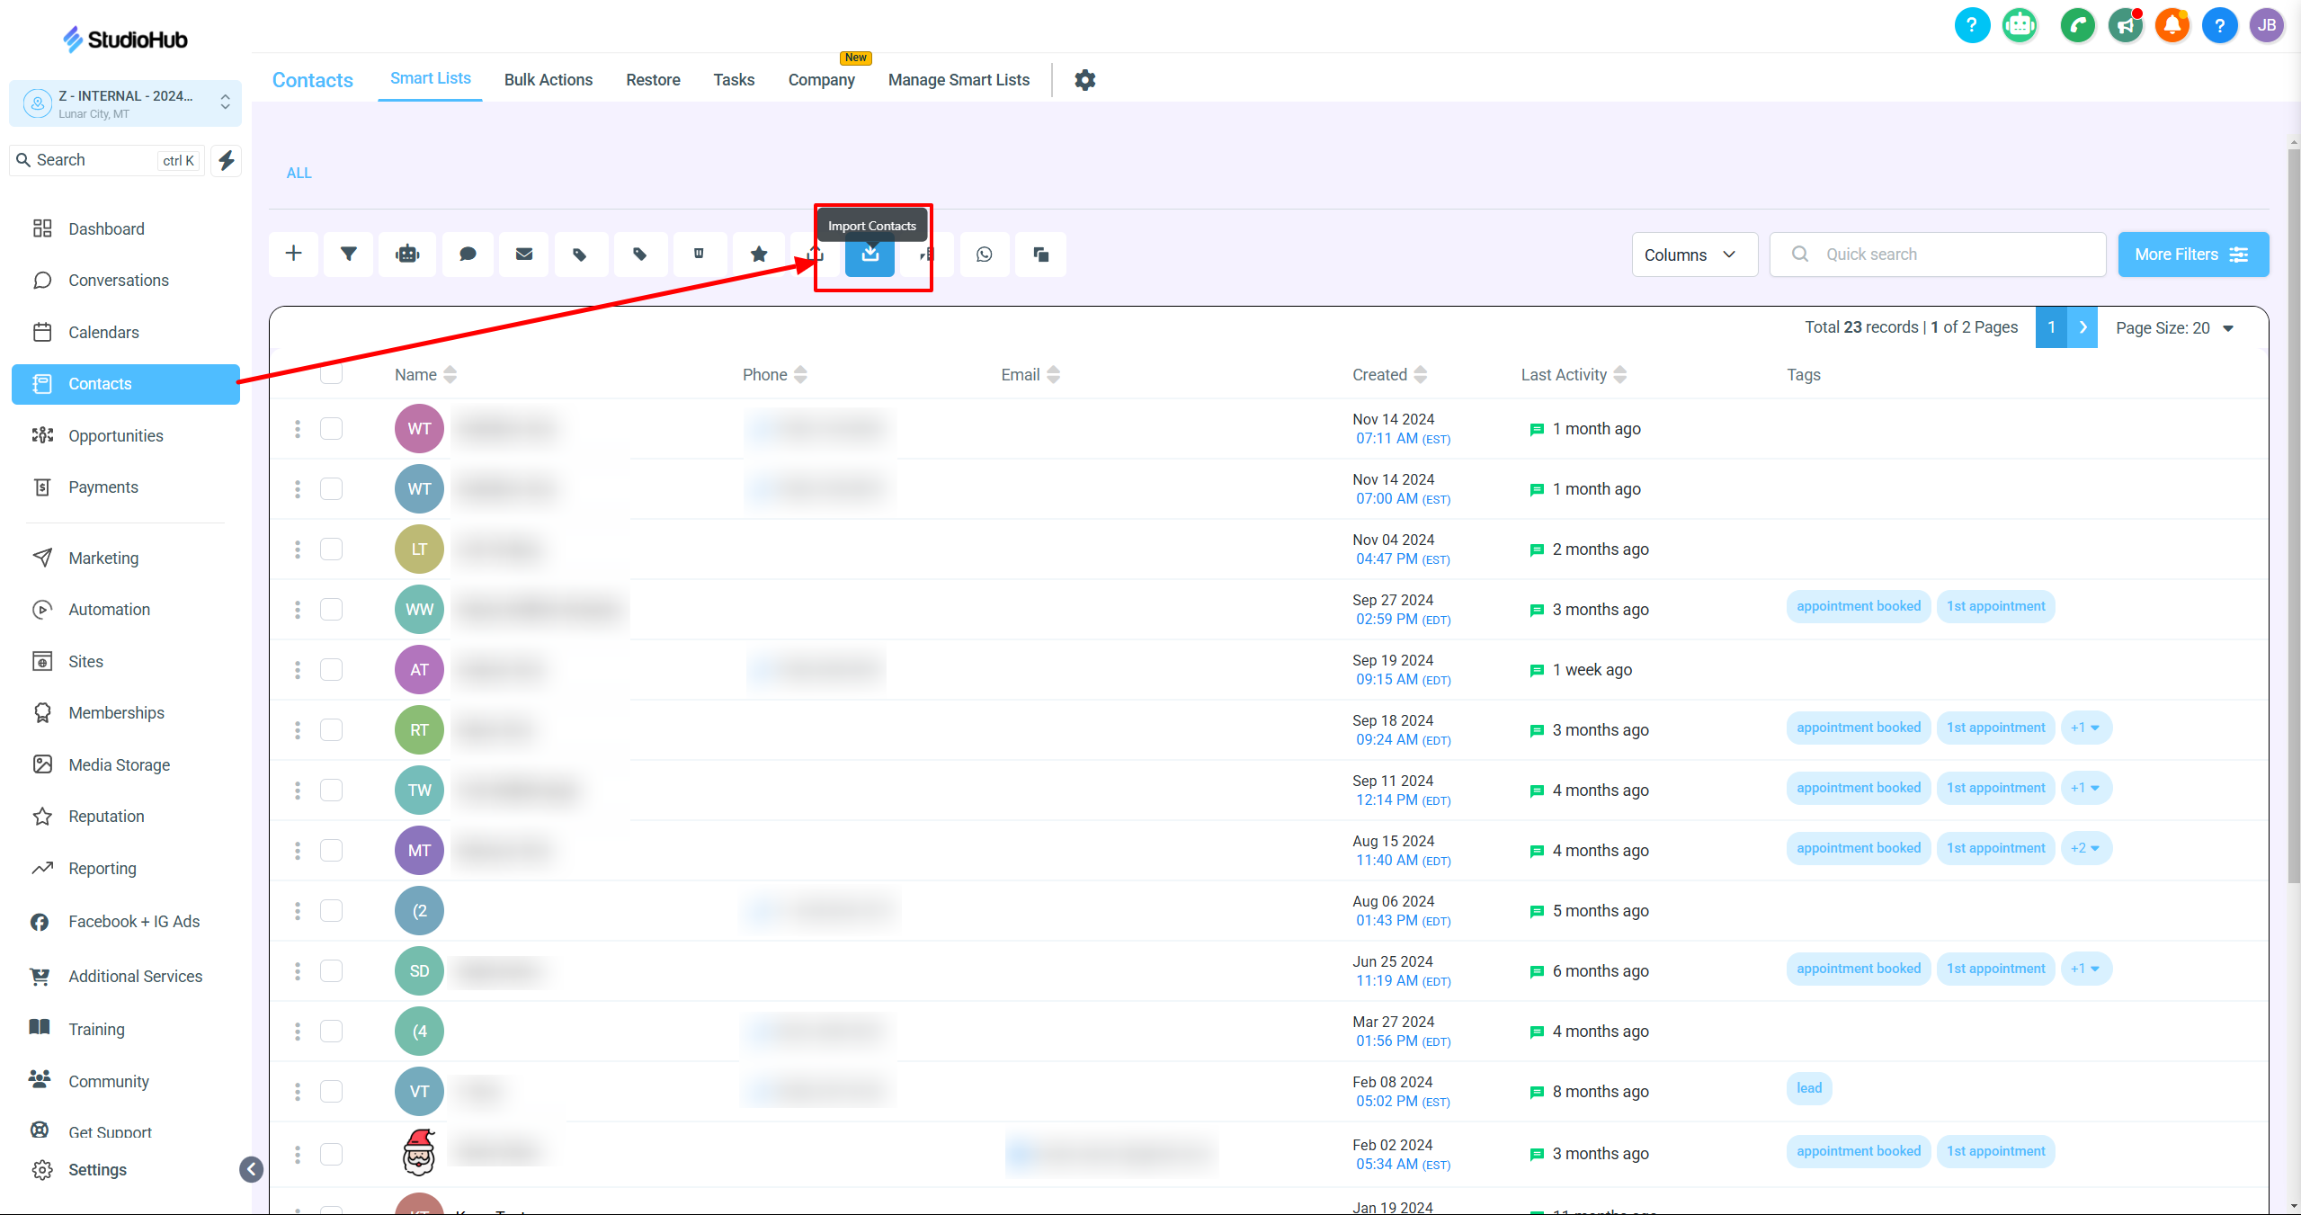
Task: Click the Add contact plus icon
Action: [293, 255]
